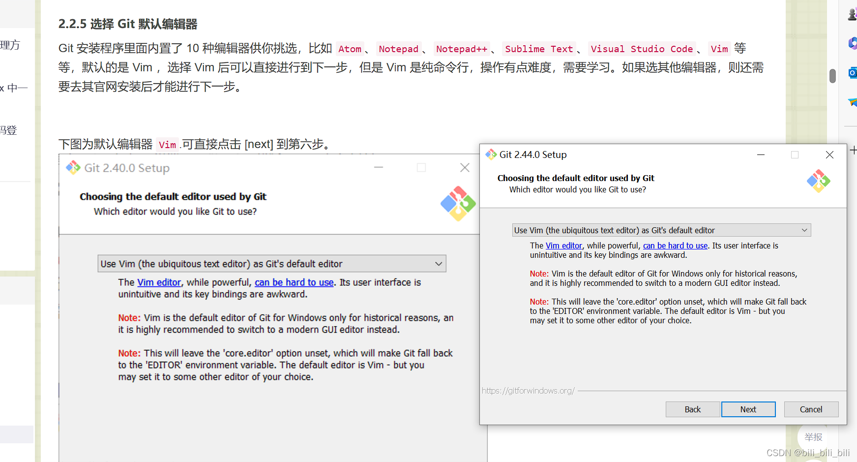
Task: Click the 'core.editor' note text in Git 2.44.0
Action: tap(668, 311)
